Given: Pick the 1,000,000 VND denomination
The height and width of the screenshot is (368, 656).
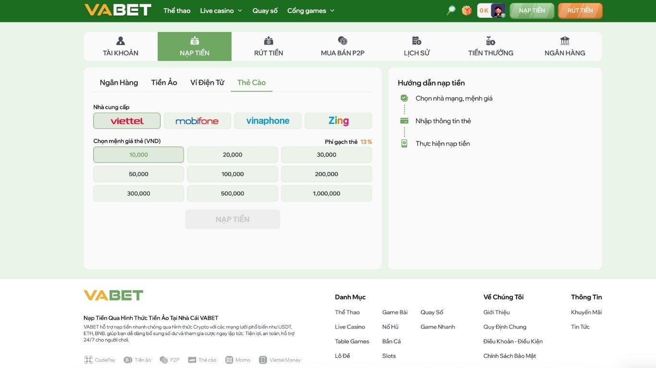Looking at the screenshot, I should (x=326, y=193).
